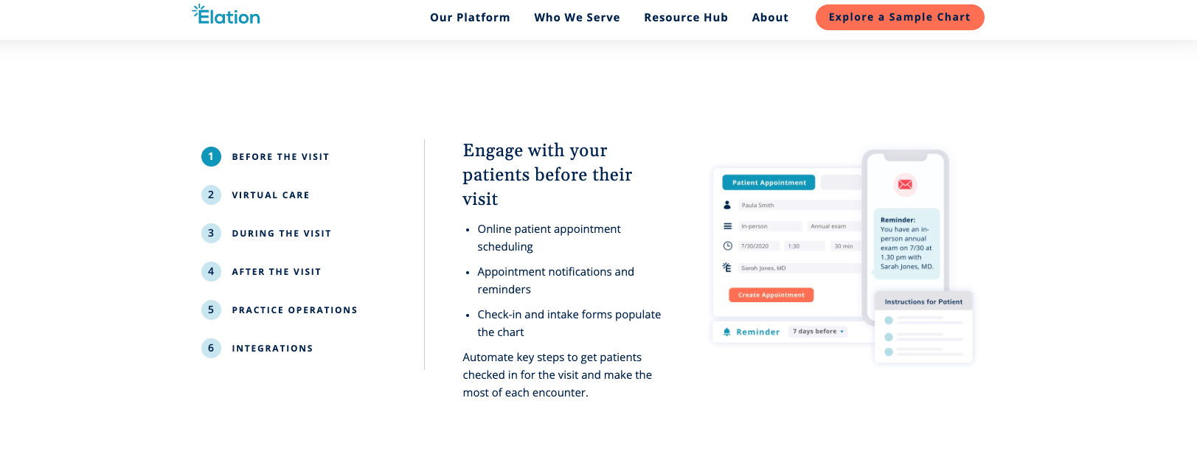The height and width of the screenshot is (468, 1197).
Task: Click the Explore a Sample Chart button
Action: coord(899,18)
